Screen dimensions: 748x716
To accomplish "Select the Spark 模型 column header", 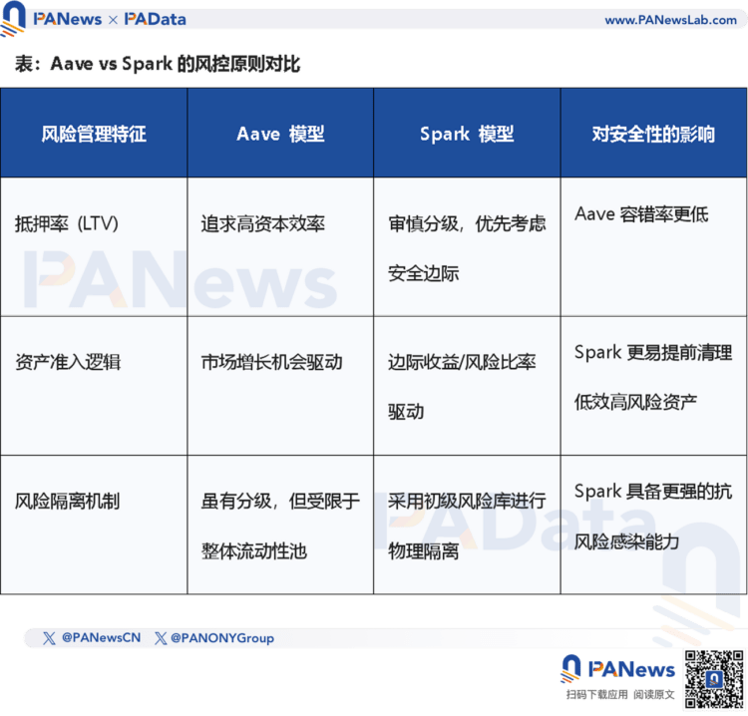I will coord(467,134).
